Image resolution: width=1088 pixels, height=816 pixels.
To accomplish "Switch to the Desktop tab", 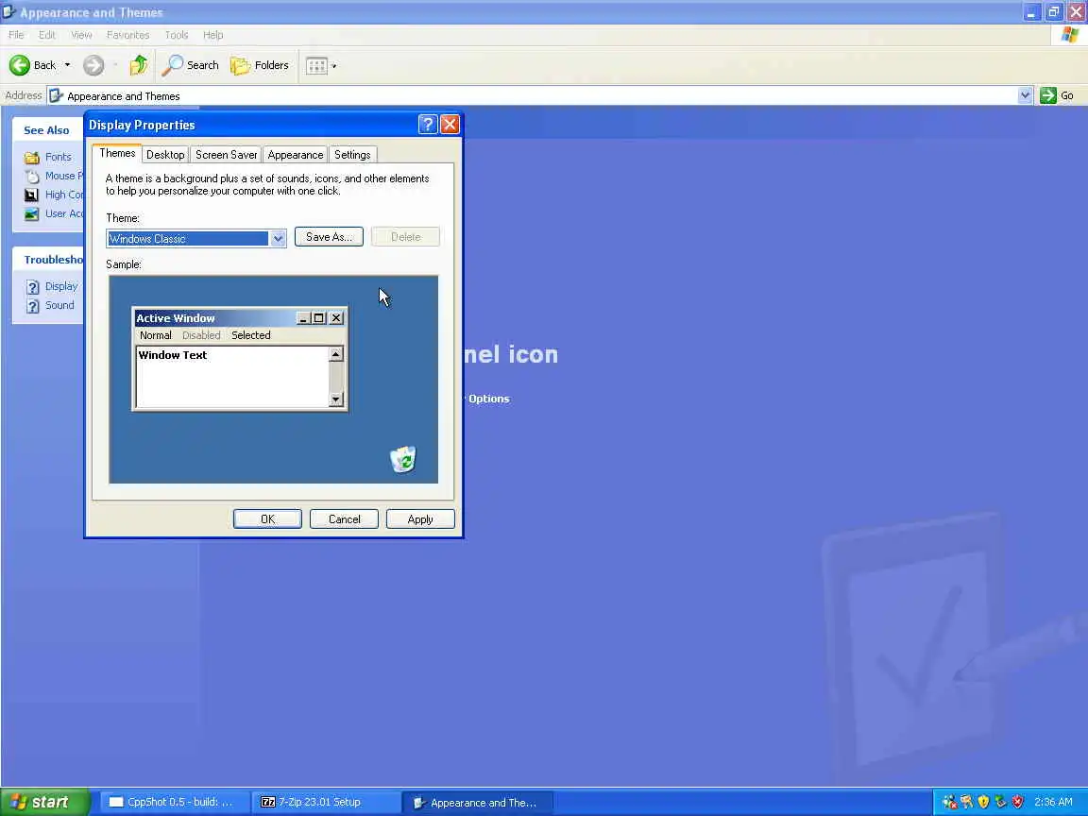I will [165, 155].
